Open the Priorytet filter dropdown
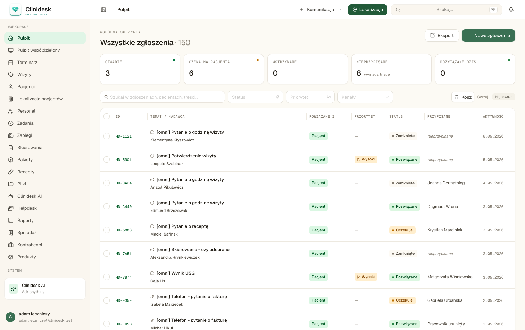The height and width of the screenshot is (330, 525). point(310,97)
